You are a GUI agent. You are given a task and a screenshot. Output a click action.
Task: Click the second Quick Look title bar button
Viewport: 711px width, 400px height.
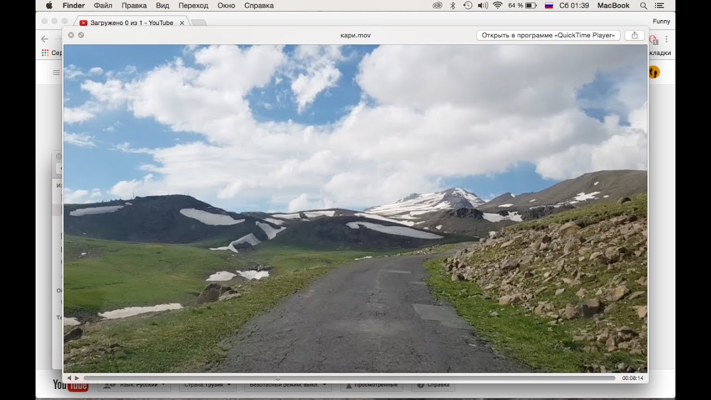[x=81, y=35]
